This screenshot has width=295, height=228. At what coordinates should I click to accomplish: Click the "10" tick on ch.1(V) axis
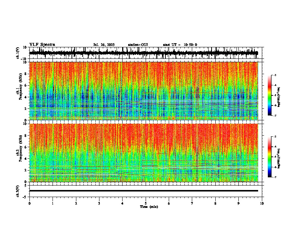click(25, 47)
